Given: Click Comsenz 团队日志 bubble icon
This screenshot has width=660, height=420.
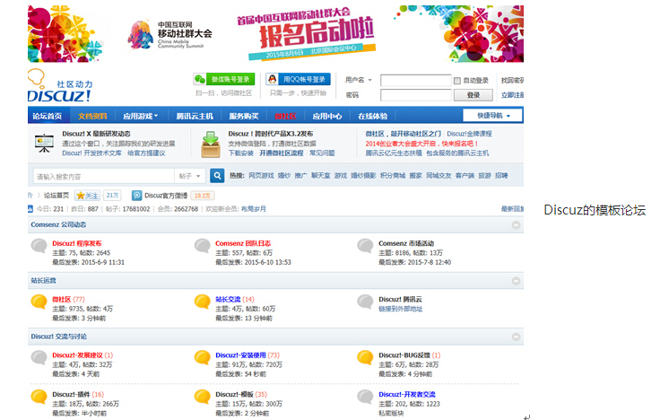Looking at the screenshot, I should 202,246.
